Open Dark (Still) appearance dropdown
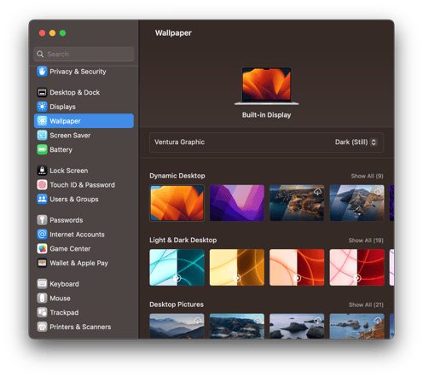This screenshot has width=423, height=377. click(x=356, y=142)
